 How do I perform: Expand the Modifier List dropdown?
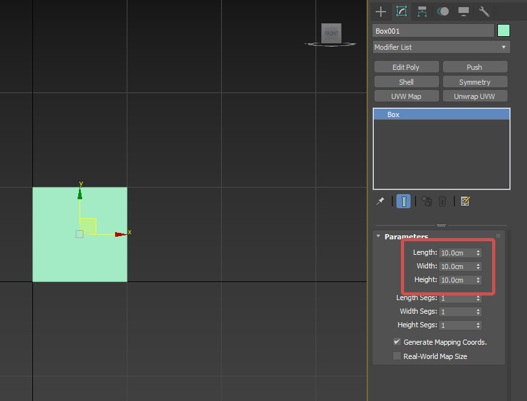click(441, 47)
